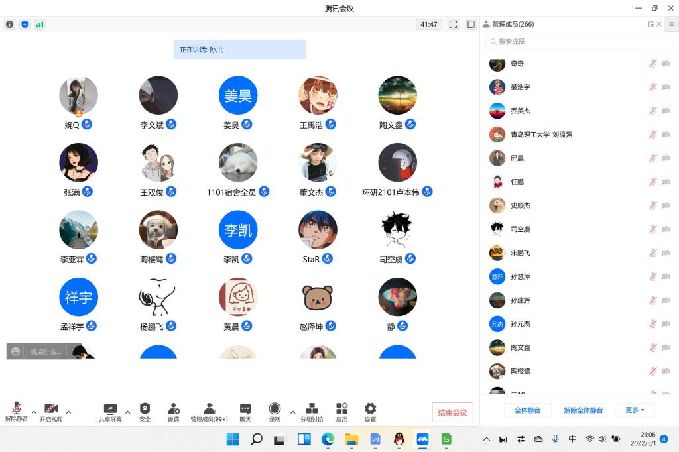Image resolution: width=679 pixels, height=452 pixels.
Task: Open Manage Members (管理成员 99+) in toolbar
Action: tap(209, 409)
